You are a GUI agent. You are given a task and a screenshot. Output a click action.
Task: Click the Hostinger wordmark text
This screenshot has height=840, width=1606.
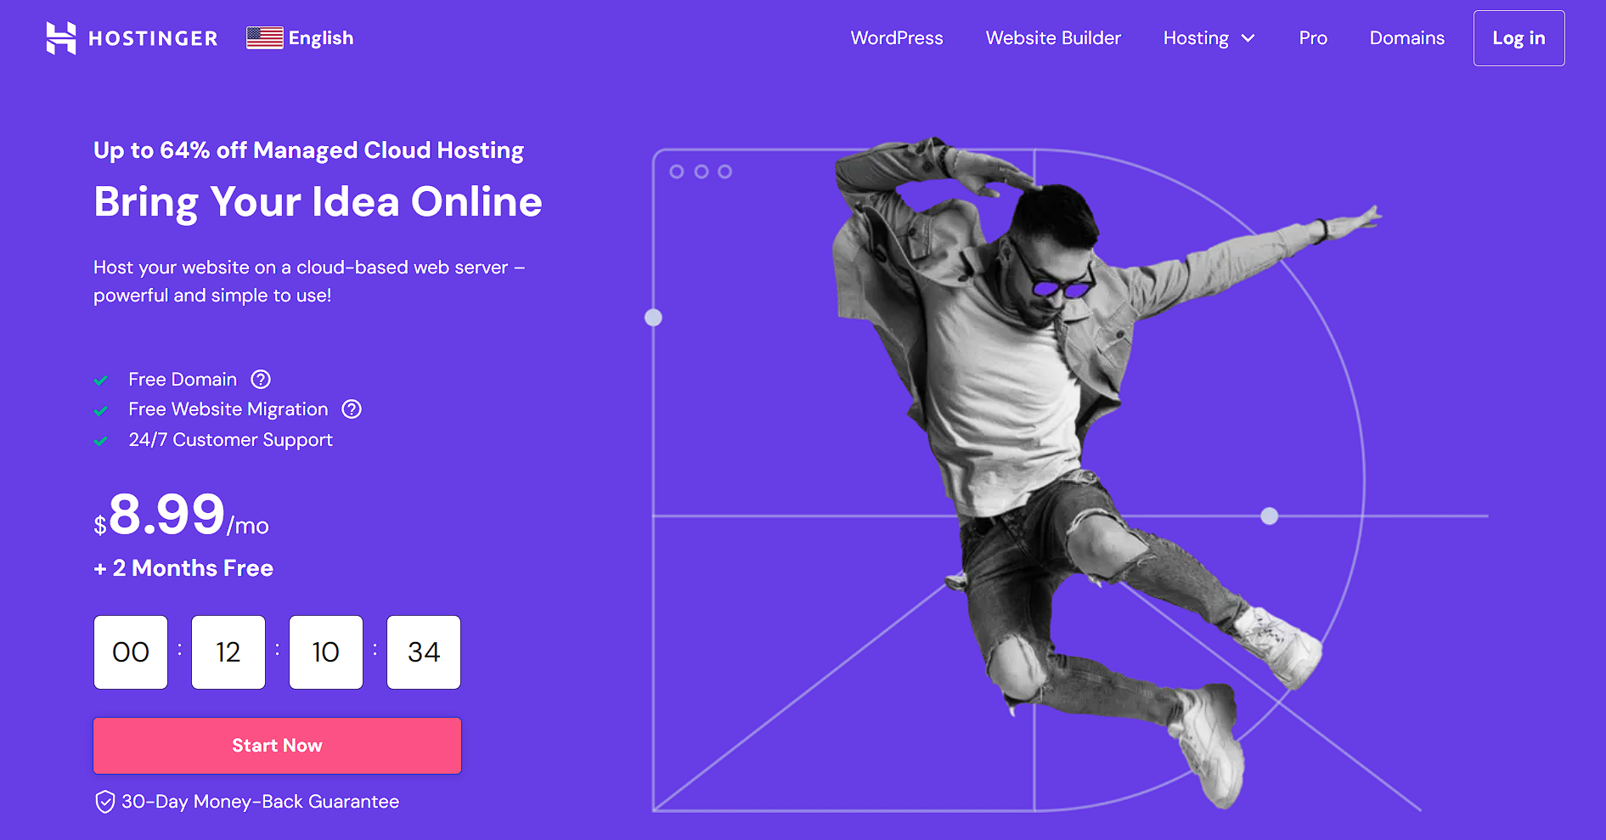[x=153, y=38]
